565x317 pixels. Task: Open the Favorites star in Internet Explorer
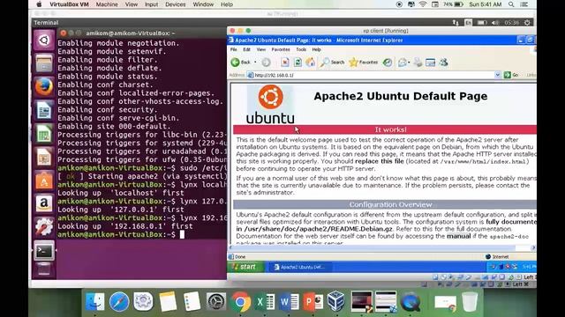363,63
